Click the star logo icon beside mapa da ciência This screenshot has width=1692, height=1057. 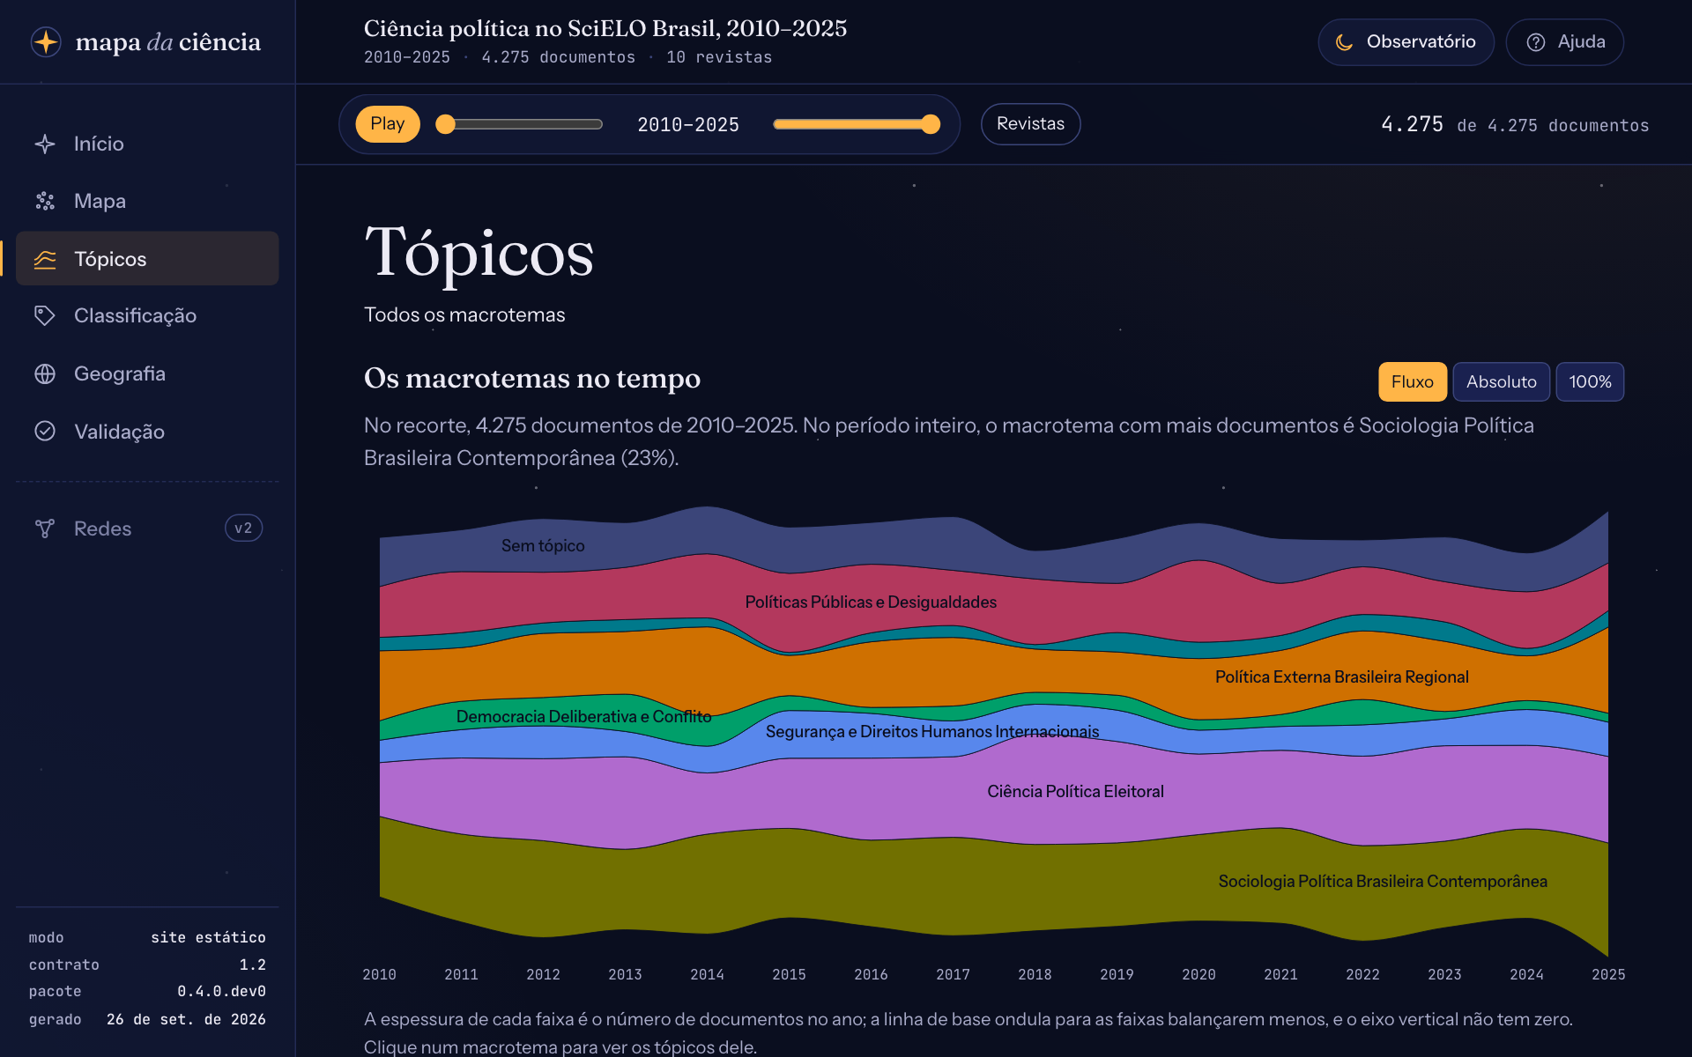(46, 41)
